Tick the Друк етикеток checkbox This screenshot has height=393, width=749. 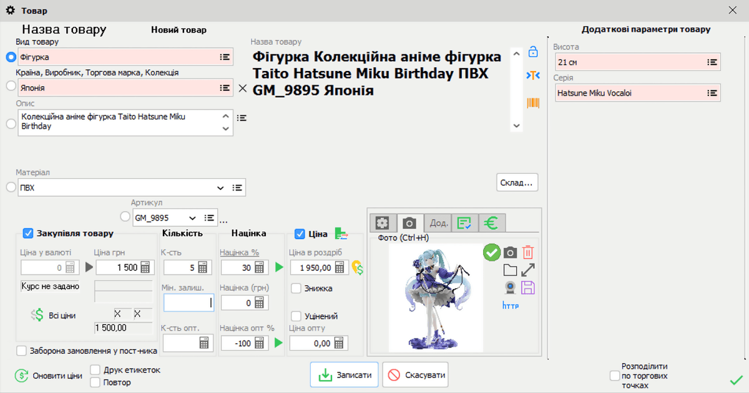pos(95,370)
